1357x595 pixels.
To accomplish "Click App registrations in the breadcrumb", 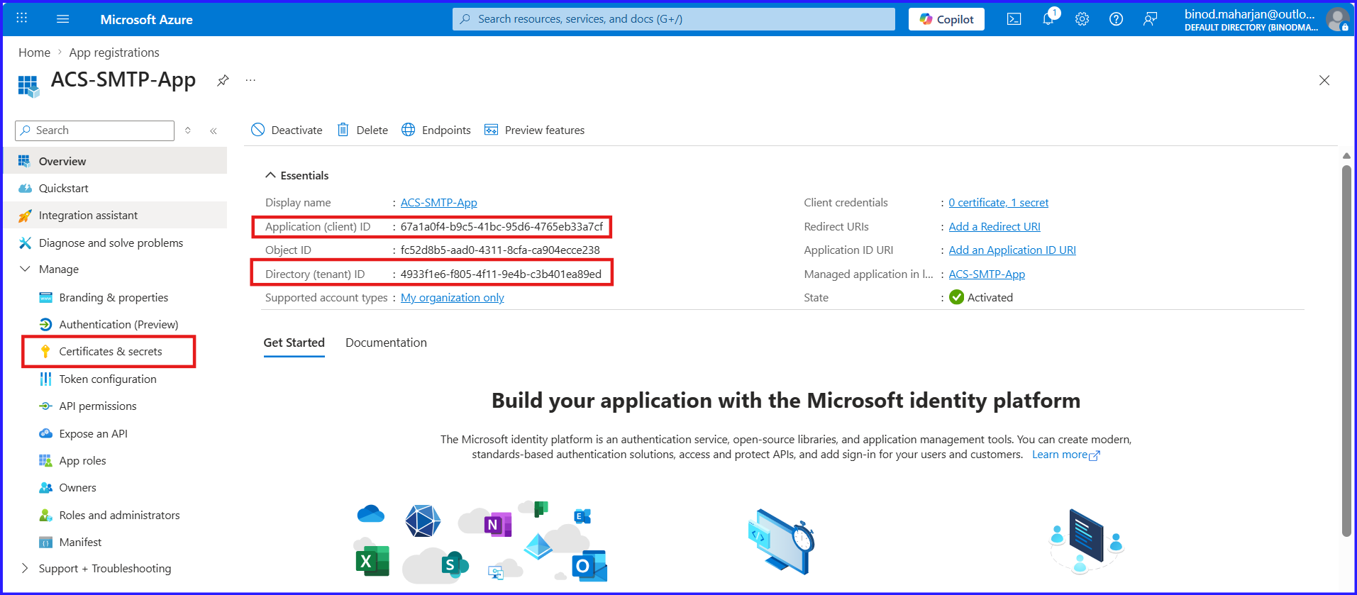I will [x=114, y=52].
